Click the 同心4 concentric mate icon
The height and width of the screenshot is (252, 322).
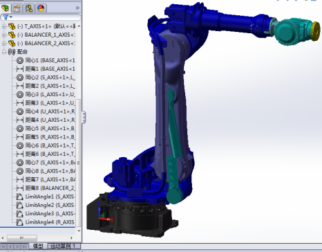20,111
